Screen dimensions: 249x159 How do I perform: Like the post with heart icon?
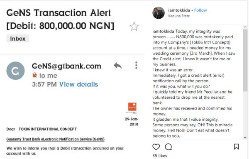point(156,147)
